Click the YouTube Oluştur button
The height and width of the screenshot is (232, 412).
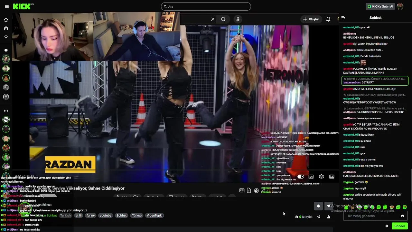point(311,19)
